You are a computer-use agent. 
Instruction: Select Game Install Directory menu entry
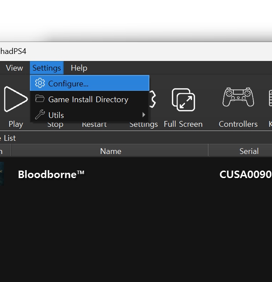coord(90,99)
